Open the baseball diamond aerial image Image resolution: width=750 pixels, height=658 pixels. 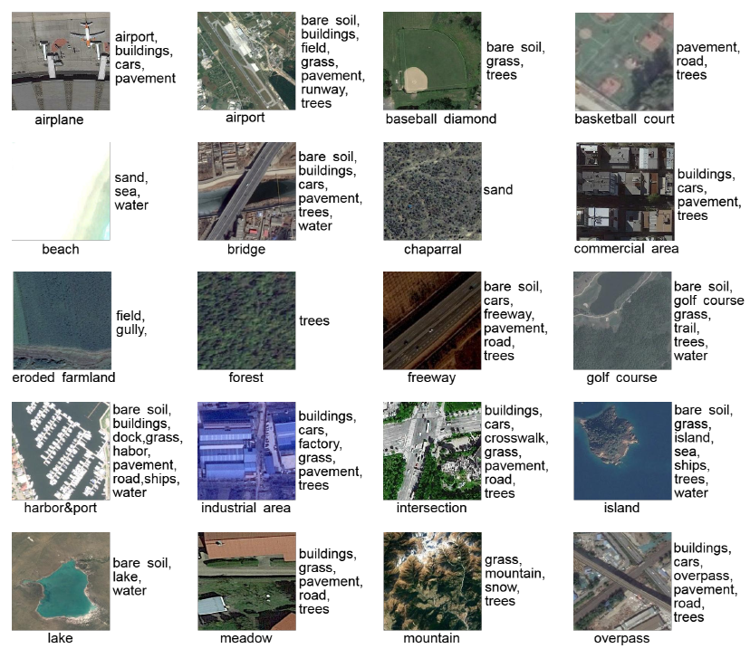(x=432, y=62)
